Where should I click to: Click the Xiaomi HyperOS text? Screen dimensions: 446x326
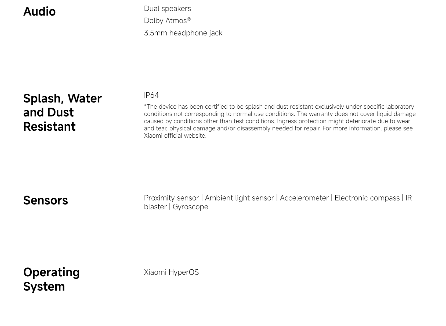pyautogui.click(x=171, y=272)
